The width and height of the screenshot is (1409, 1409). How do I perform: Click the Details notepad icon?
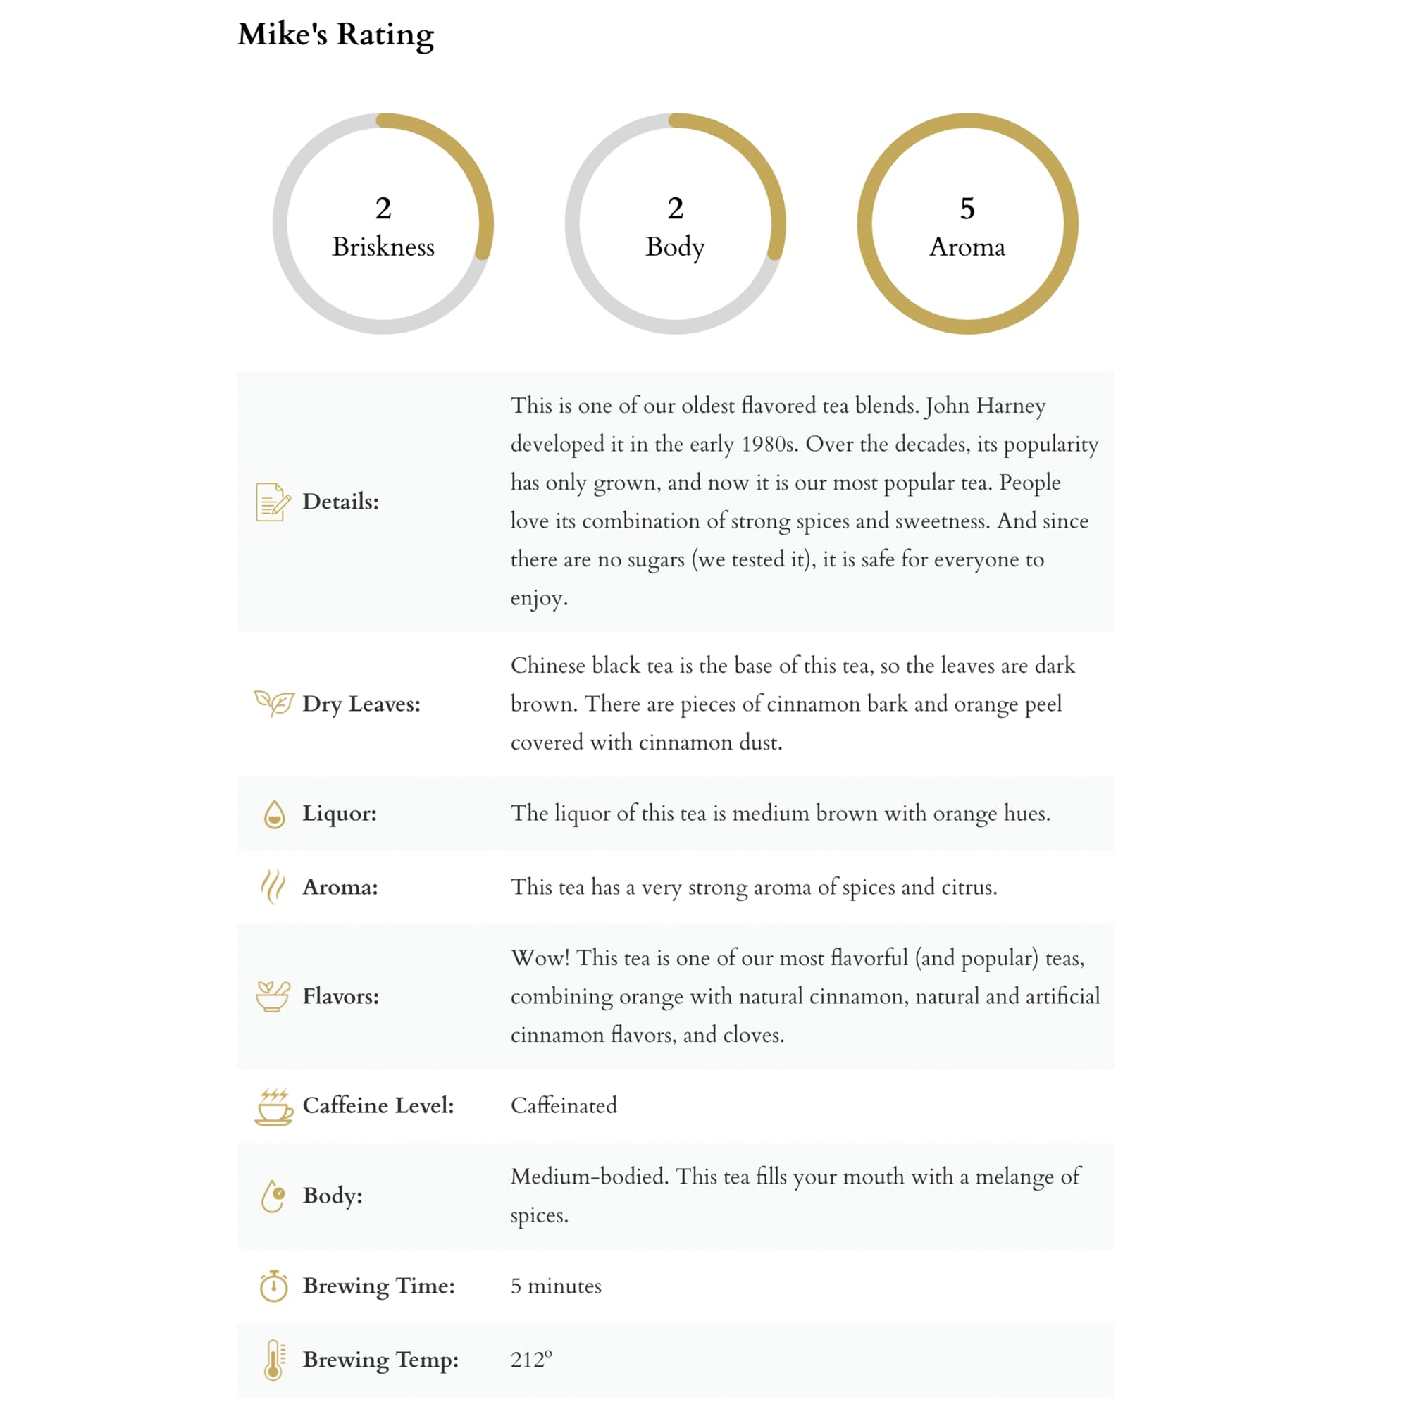pyautogui.click(x=273, y=502)
